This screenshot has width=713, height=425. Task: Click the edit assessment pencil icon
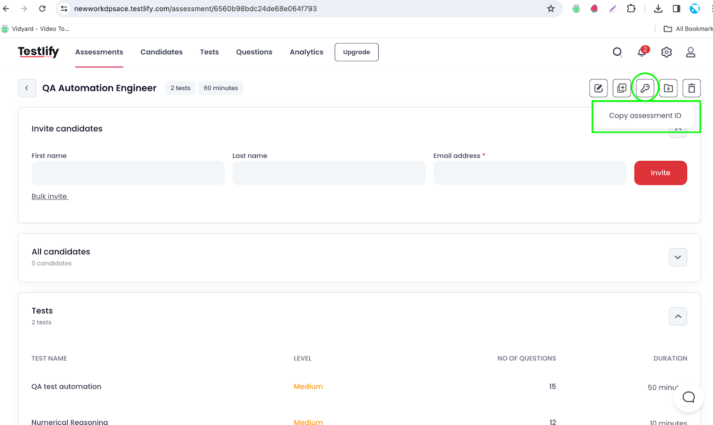point(598,88)
